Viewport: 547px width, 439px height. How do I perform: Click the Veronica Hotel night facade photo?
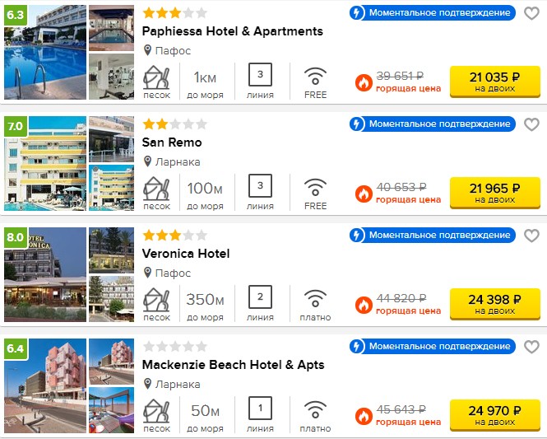pos(45,274)
